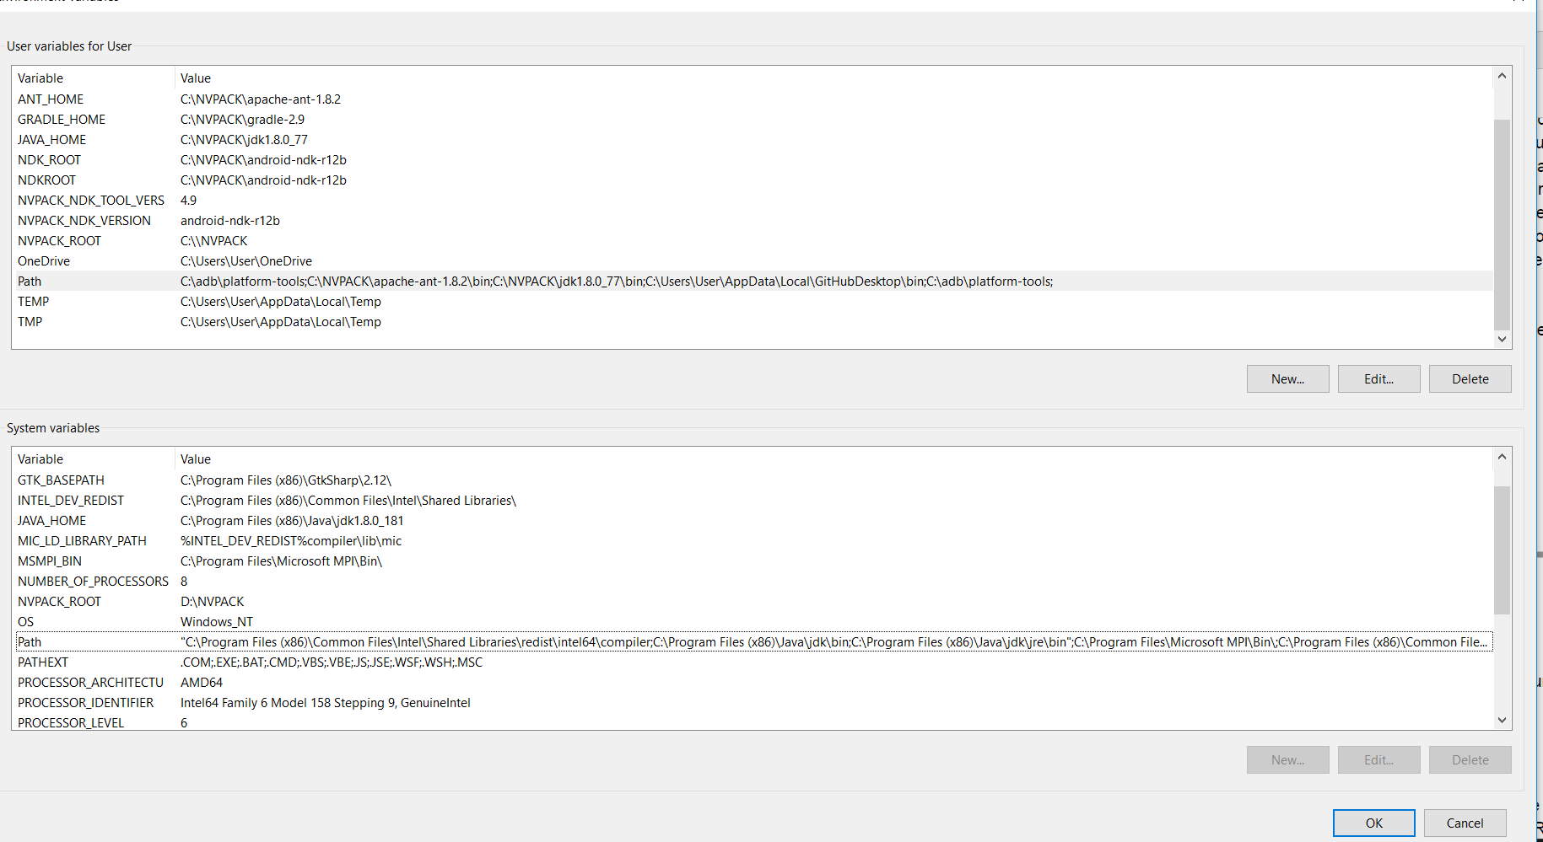1543x842 pixels.
Task: Confirm changes with OK
Action: 1373,823
